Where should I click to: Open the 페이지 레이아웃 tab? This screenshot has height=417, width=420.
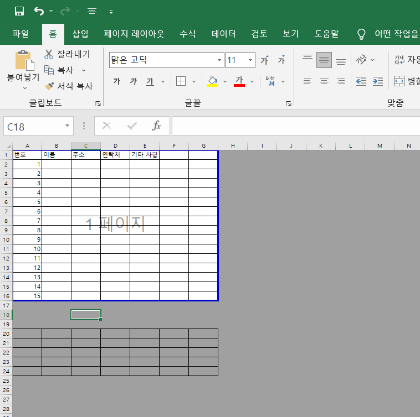134,34
